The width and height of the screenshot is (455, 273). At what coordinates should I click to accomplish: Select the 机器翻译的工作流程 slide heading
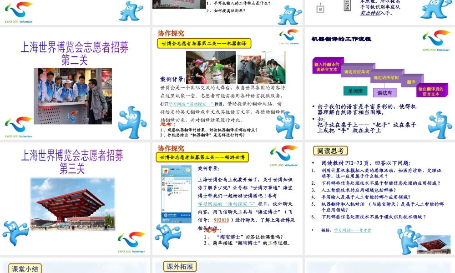coord(341,39)
